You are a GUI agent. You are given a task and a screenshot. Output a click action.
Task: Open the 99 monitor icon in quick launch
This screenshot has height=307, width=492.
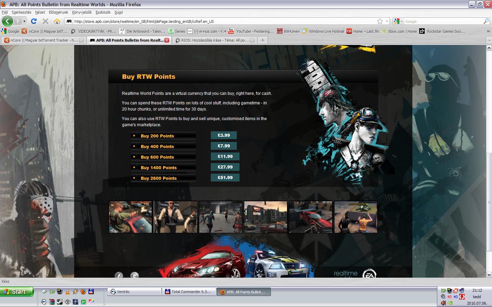[x=59, y=292]
